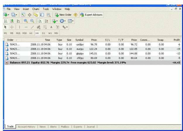This screenshot has width=183, height=131.
Task: Switch to the Account History tab
Action: (26, 127)
